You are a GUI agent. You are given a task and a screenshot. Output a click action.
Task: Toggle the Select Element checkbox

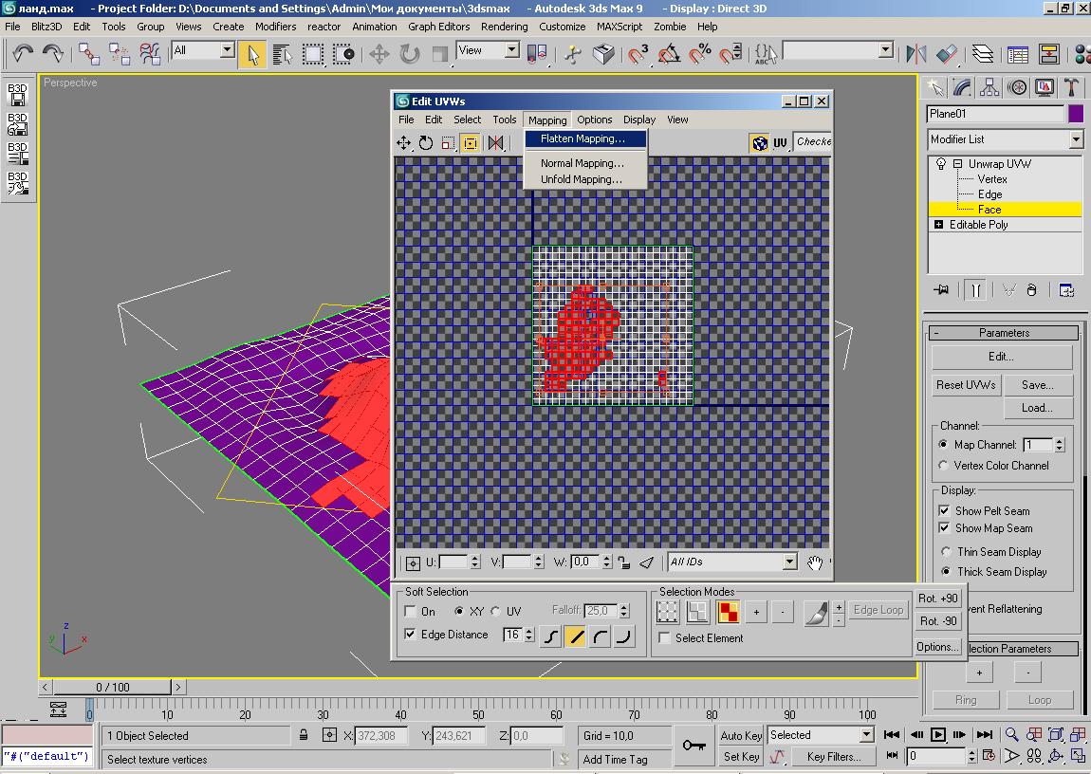pos(665,638)
